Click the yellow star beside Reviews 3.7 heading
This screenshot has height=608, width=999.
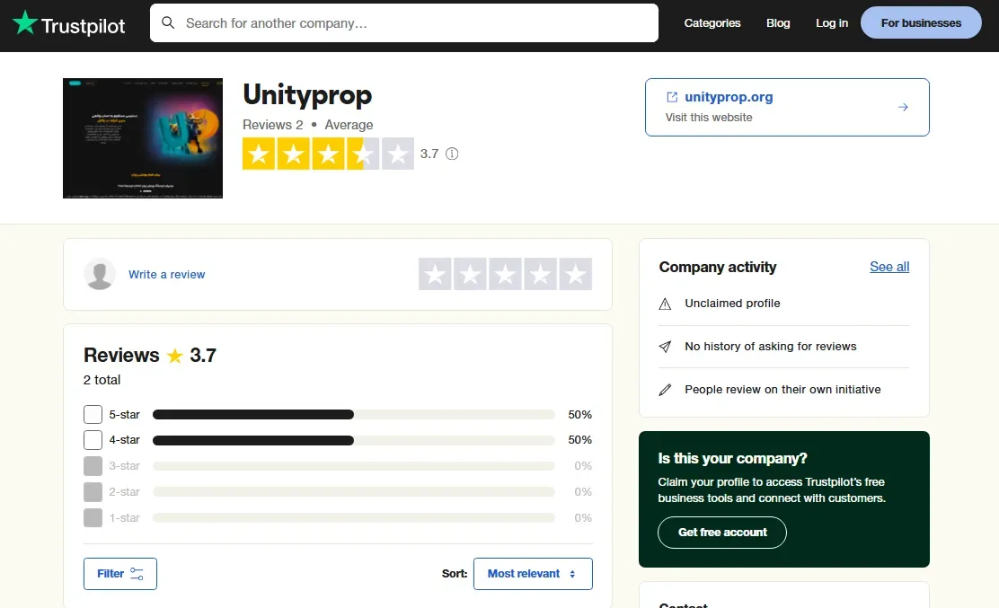(174, 356)
